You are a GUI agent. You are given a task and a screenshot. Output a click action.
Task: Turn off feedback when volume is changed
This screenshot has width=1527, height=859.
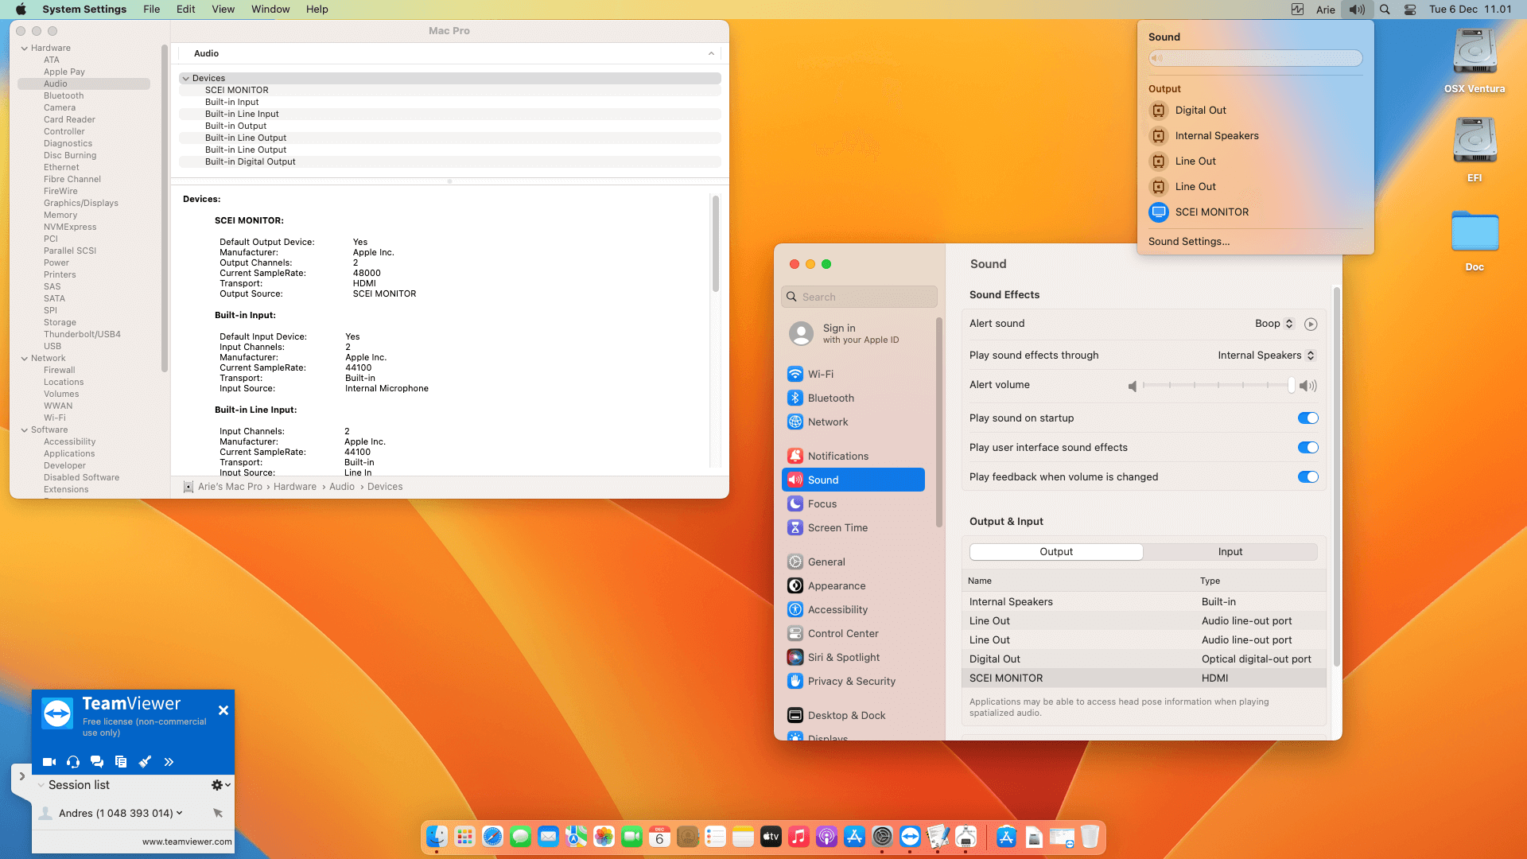(x=1307, y=477)
